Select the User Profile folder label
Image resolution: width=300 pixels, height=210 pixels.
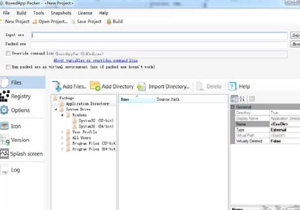pos(85,132)
